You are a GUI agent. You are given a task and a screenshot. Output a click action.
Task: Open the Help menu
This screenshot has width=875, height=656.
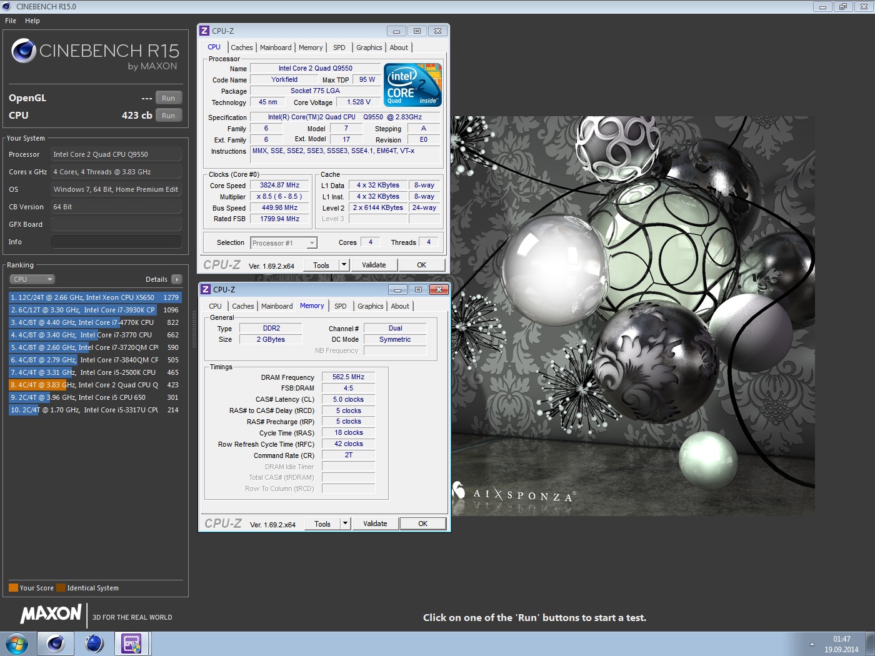32,21
